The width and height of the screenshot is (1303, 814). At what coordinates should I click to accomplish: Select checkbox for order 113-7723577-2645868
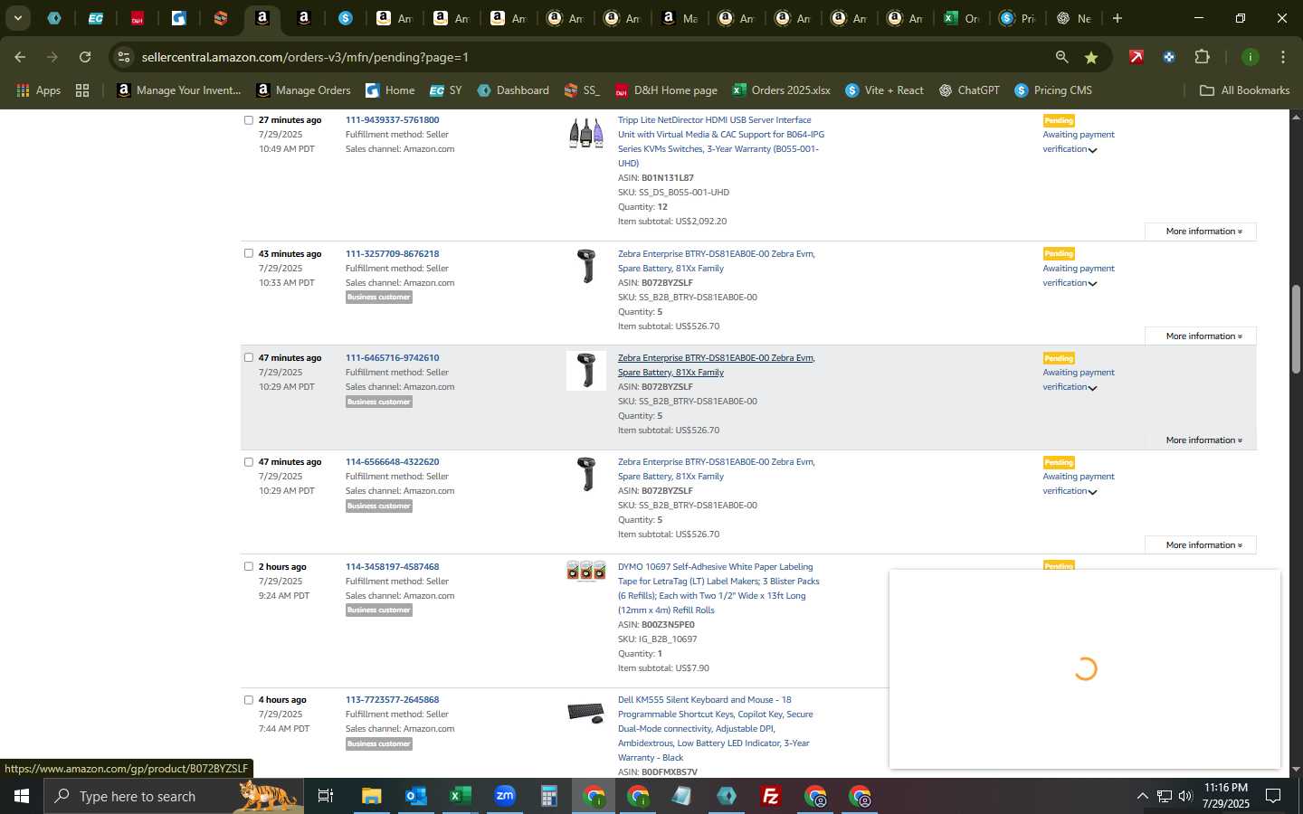click(249, 699)
